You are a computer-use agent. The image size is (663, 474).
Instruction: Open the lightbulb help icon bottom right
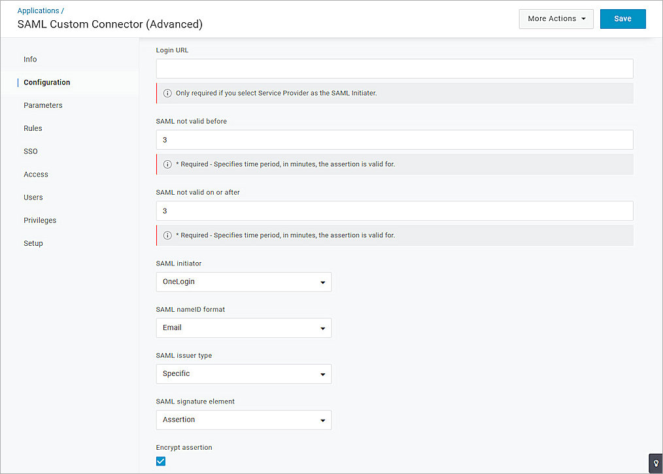coord(655,464)
